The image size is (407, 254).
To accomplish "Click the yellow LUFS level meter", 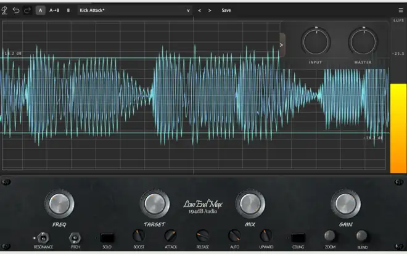I will tap(398, 128).
